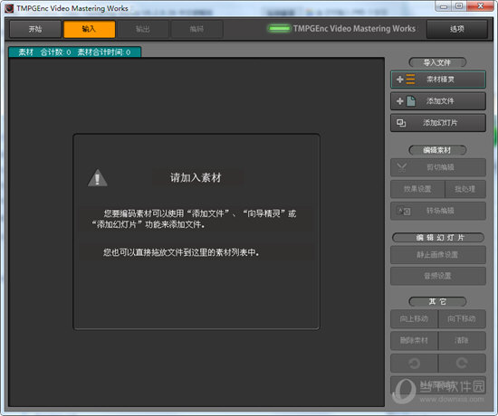Minimize the TMPGEnc window
Viewport: 498px width, 416px height.
tap(444, 6)
